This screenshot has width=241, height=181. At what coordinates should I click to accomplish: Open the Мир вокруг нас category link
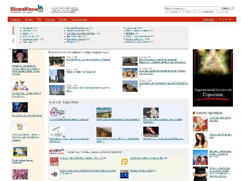click(74, 36)
